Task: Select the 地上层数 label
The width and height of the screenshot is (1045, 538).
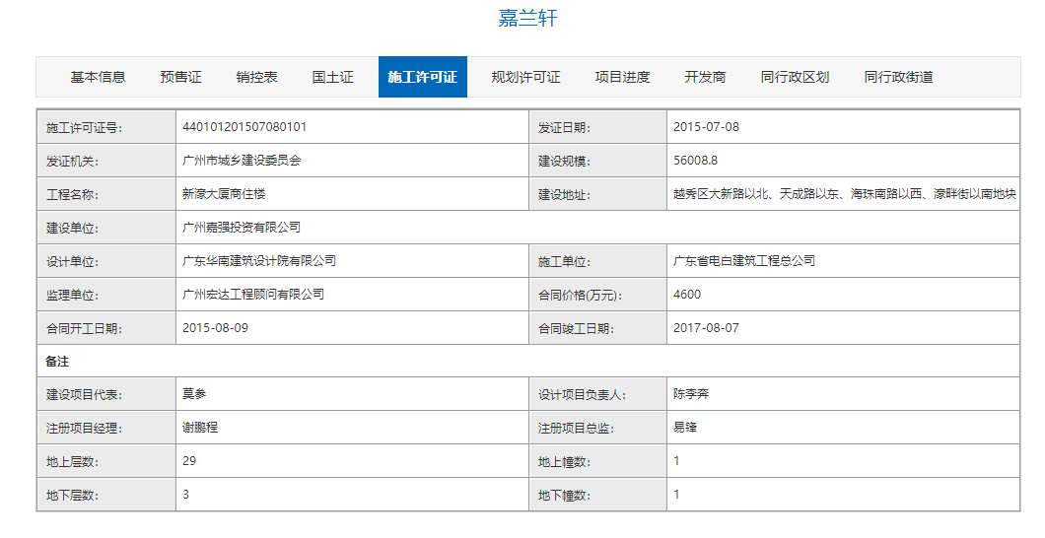Action: pyautogui.click(x=72, y=461)
